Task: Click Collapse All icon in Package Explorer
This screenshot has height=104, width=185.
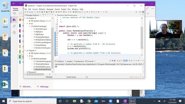Action: (43, 15)
